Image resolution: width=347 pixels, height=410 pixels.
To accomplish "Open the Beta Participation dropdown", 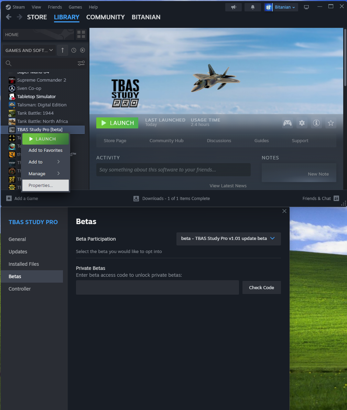I will [228, 239].
